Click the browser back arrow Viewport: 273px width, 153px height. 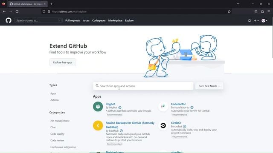[x=4, y=11]
